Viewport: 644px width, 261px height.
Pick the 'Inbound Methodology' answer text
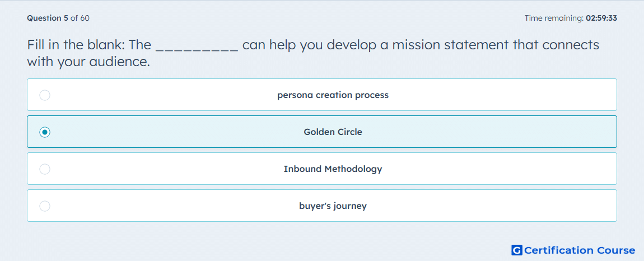(x=333, y=169)
